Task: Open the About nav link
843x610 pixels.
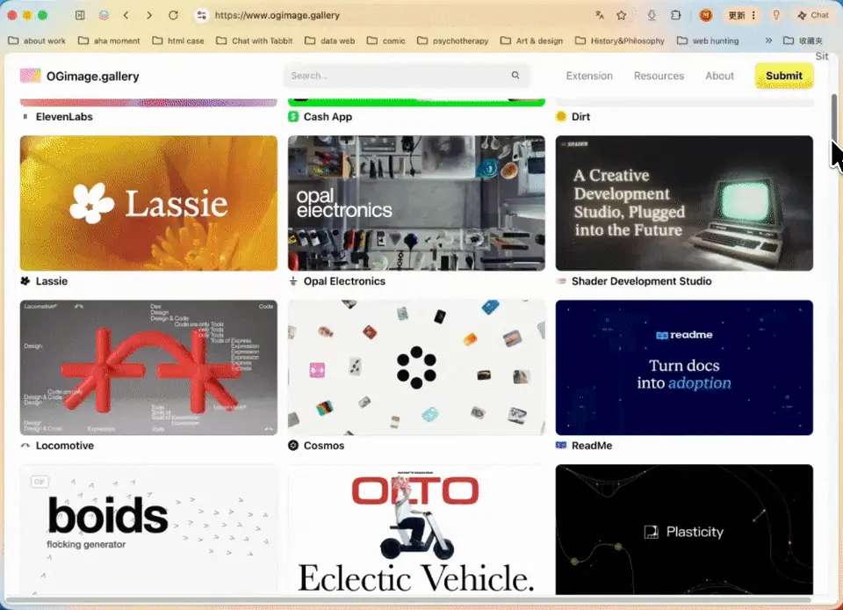Action: 719,76
